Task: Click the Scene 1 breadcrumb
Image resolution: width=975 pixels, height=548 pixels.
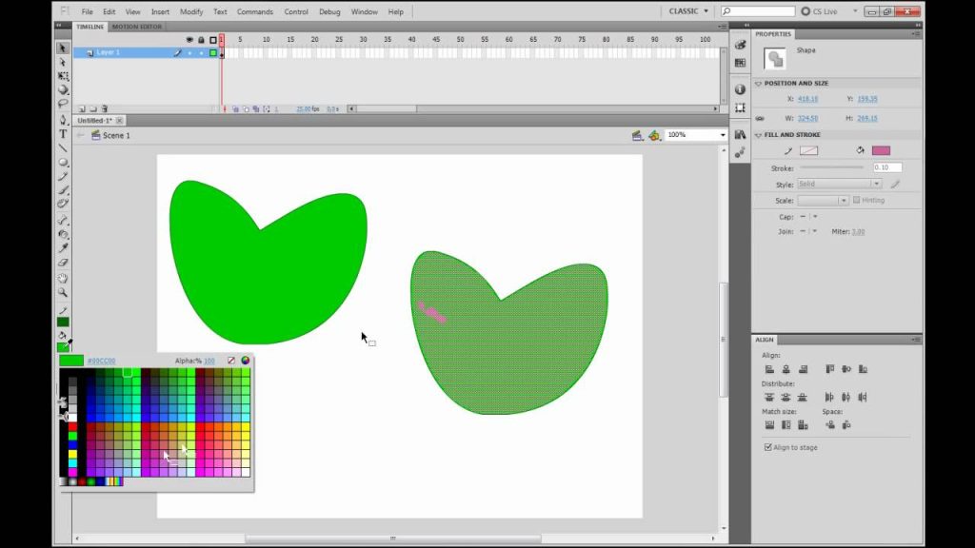Action: pyautogui.click(x=116, y=135)
